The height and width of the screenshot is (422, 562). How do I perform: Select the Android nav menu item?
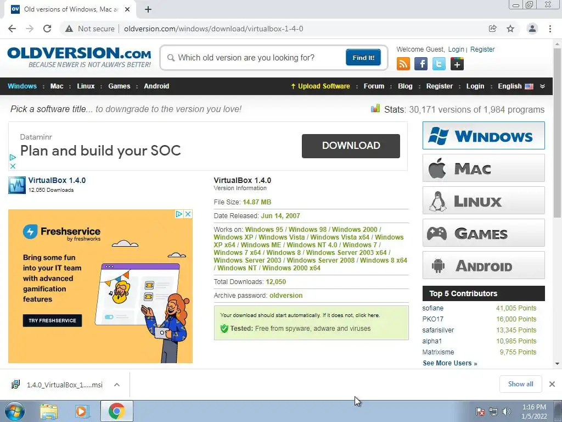click(x=156, y=86)
